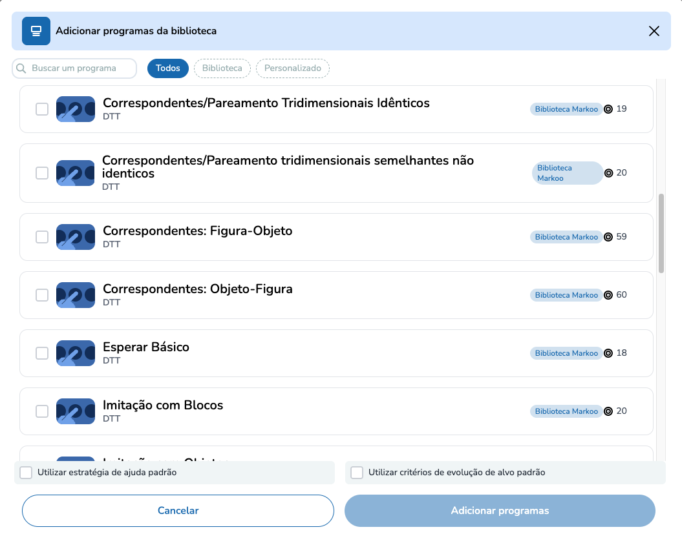
Task: Tick the Imitação com Blocos checkbox
Action: (x=42, y=411)
